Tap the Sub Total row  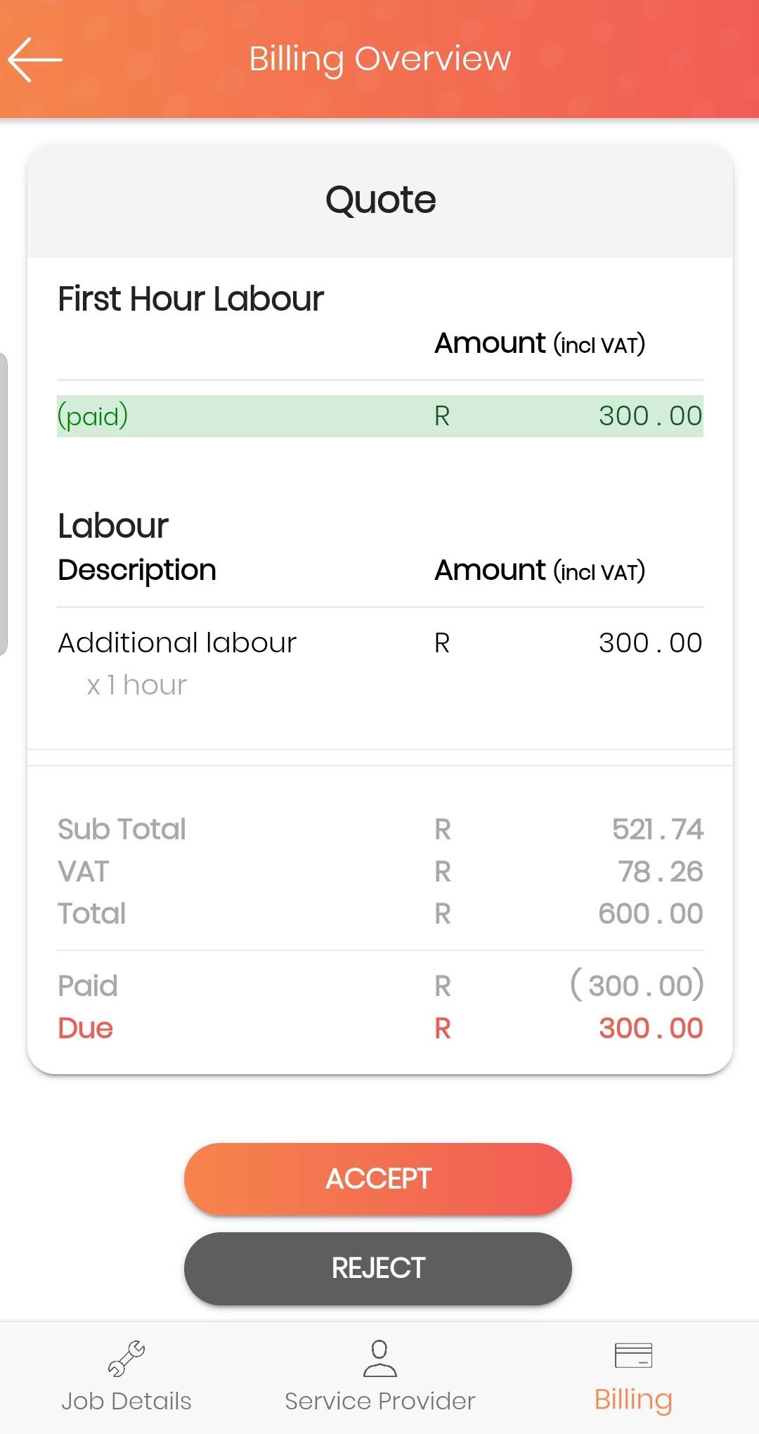pos(380,829)
